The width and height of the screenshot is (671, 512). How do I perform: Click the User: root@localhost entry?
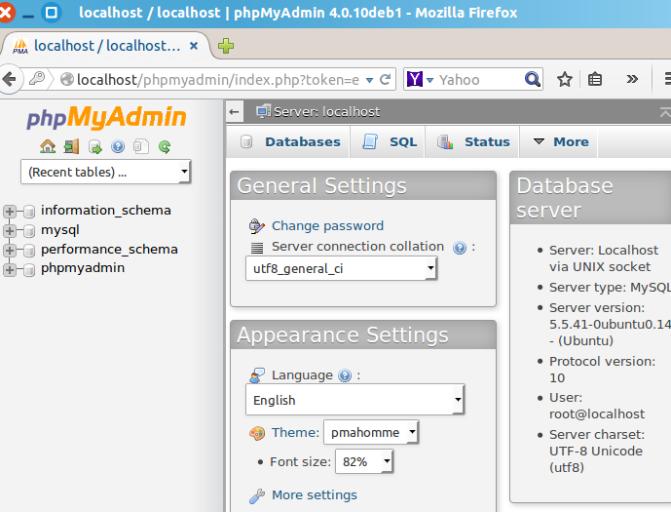click(x=597, y=406)
